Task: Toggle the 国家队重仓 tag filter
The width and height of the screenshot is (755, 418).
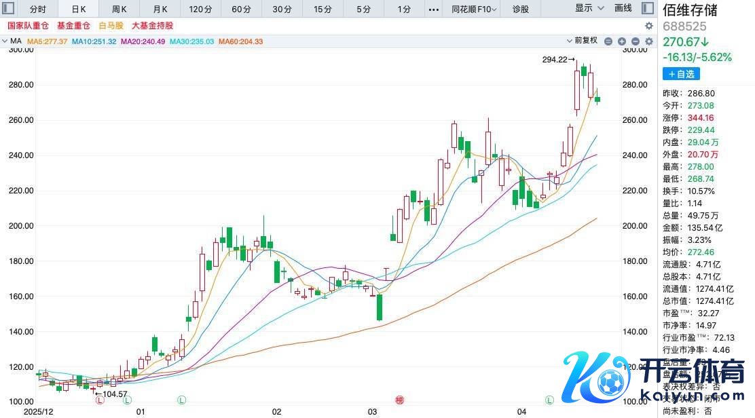Action: (29, 26)
